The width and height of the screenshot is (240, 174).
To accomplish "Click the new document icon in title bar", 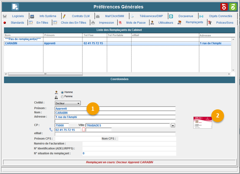I will coord(15,7).
